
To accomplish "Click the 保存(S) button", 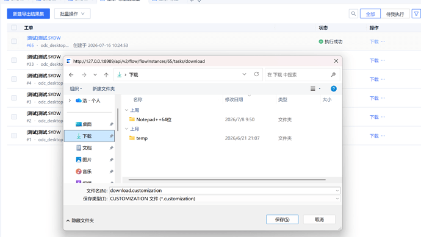I will [x=282, y=219].
